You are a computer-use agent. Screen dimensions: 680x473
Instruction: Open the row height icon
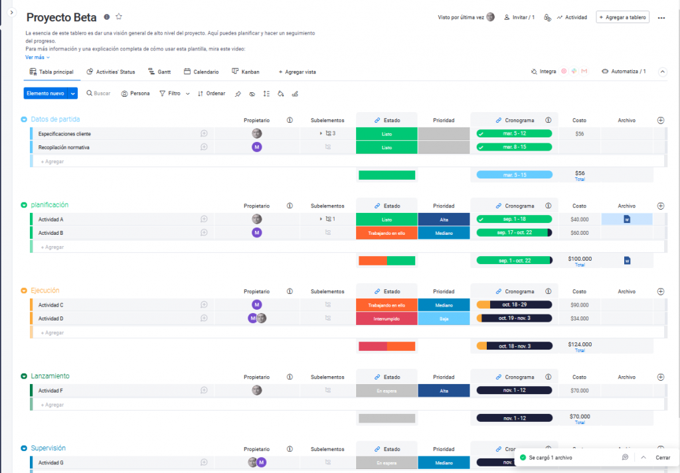[x=266, y=94]
